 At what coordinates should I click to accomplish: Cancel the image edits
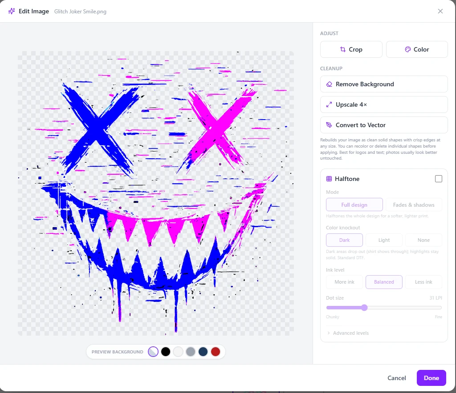(397, 378)
